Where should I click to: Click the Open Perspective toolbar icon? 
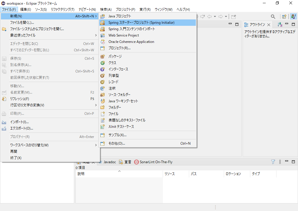[284, 17]
